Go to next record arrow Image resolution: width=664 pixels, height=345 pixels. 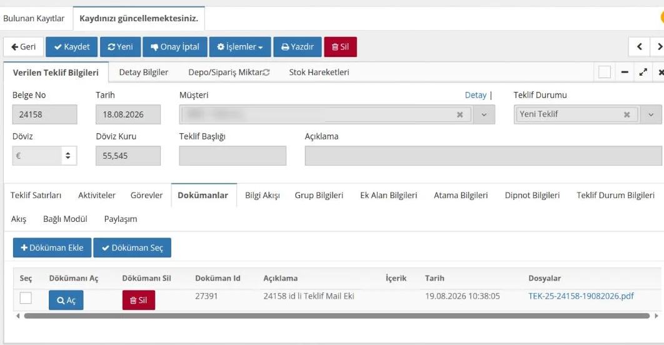(x=658, y=47)
